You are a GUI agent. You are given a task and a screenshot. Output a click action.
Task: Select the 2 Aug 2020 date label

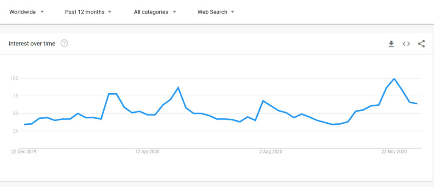(270, 151)
